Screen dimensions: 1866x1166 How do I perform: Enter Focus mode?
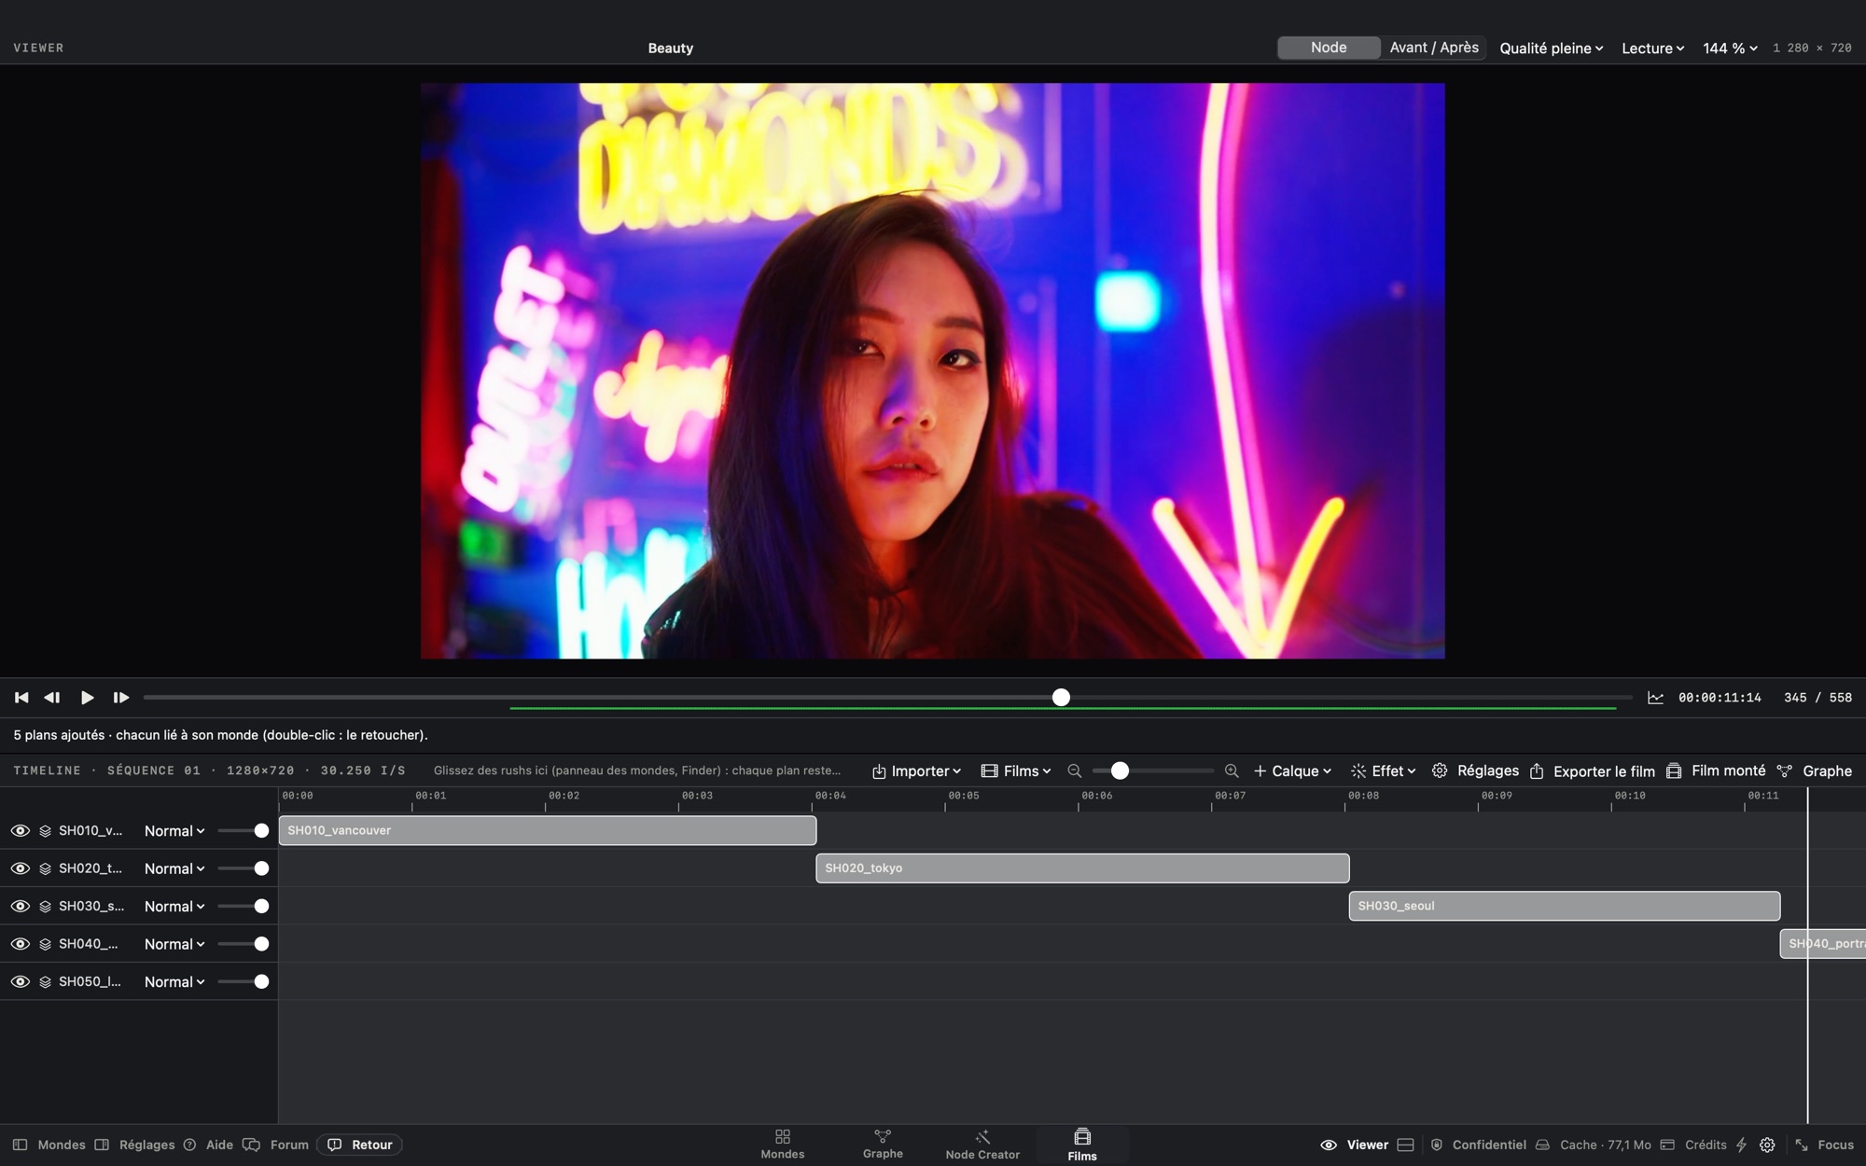click(1824, 1145)
